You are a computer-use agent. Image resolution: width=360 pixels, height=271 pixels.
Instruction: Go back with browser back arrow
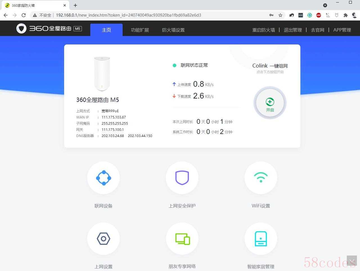click(x=6, y=15)
